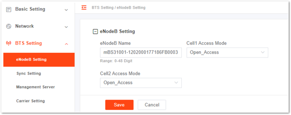Image resolution: width=291 pixels, height=115 pixels.
Task: Click the Cancel button
Action: 152,105
